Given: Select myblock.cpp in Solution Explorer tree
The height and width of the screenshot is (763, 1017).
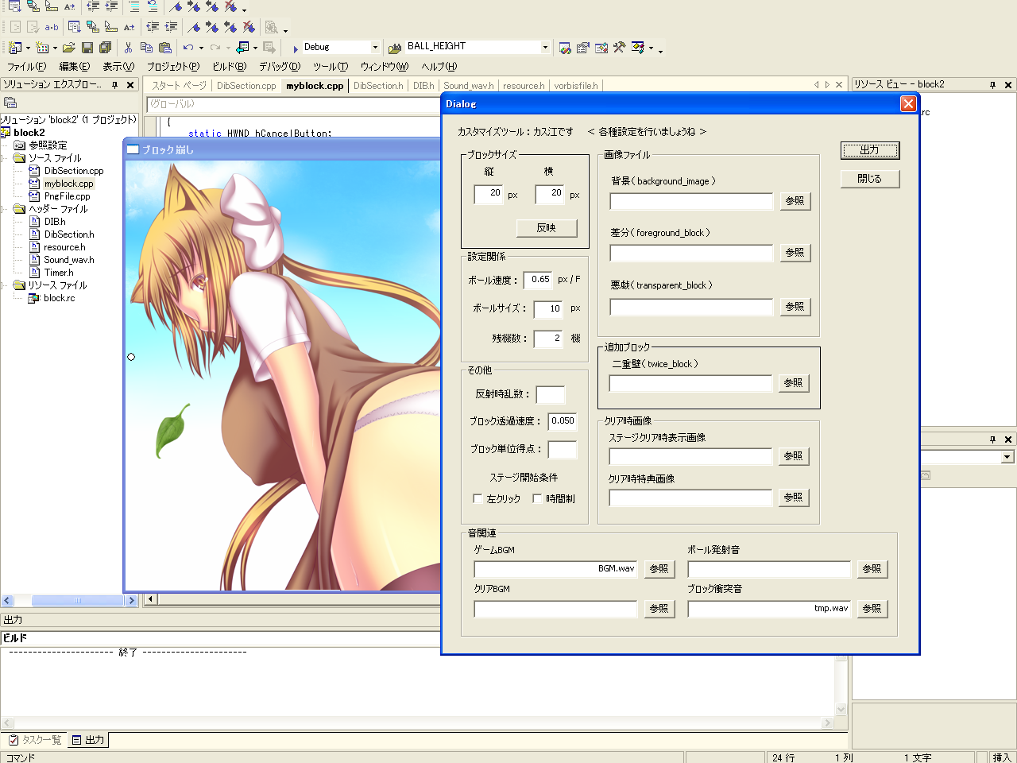Looking at the screenshot, I should point(68,184).
